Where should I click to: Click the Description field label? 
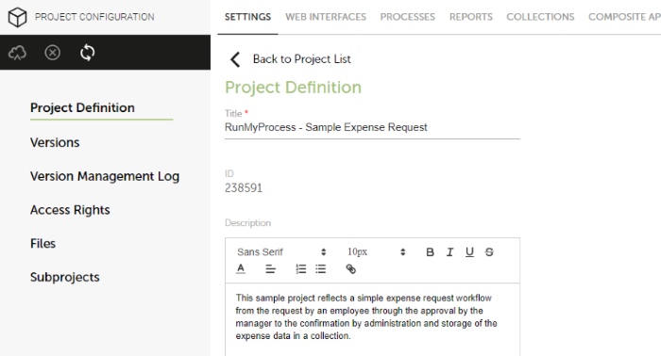pyautogui.click(x=247, y=223)
